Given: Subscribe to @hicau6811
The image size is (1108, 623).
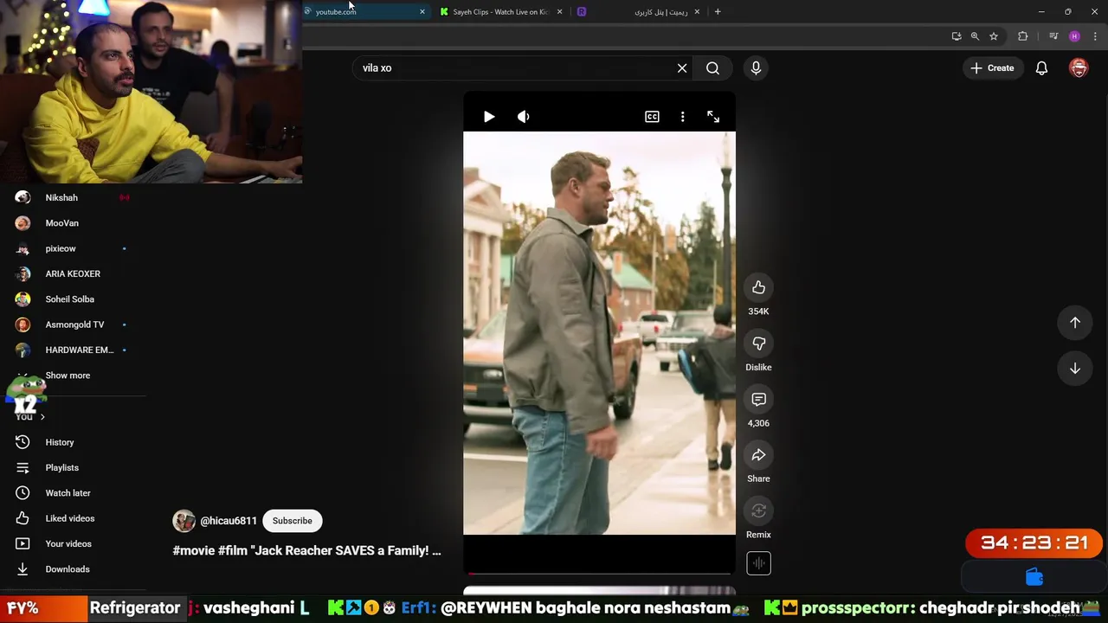Looking at the screenshot, I should pos(293,521).
